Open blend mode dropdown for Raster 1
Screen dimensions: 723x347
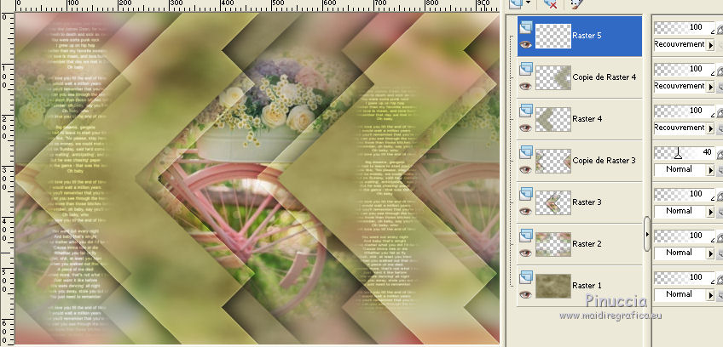(x=711, y=295)
